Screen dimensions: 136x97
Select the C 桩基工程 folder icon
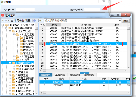pos(14,72)
